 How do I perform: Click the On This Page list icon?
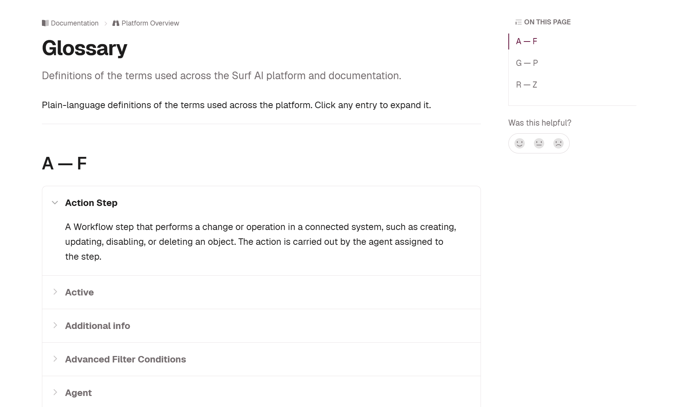click(518, 22)
